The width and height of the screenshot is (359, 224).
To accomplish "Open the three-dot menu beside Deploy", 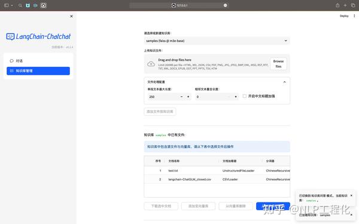I will (354, 16).
